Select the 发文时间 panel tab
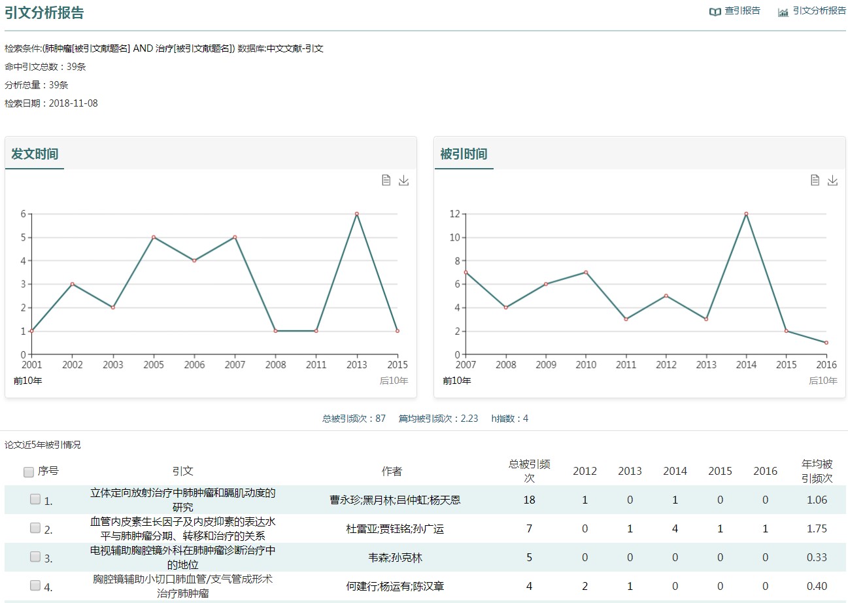The image size is (848, 603). (x=35, y=154)
